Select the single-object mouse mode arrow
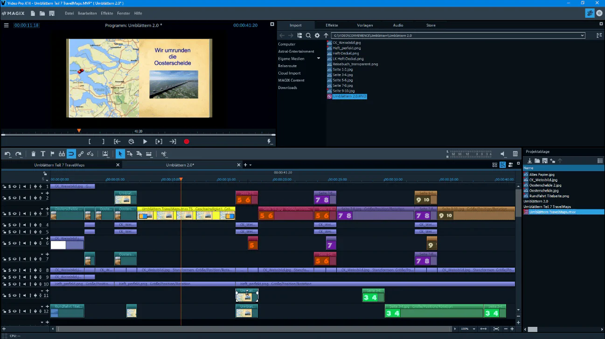605x339 pixels. [120, 154]
